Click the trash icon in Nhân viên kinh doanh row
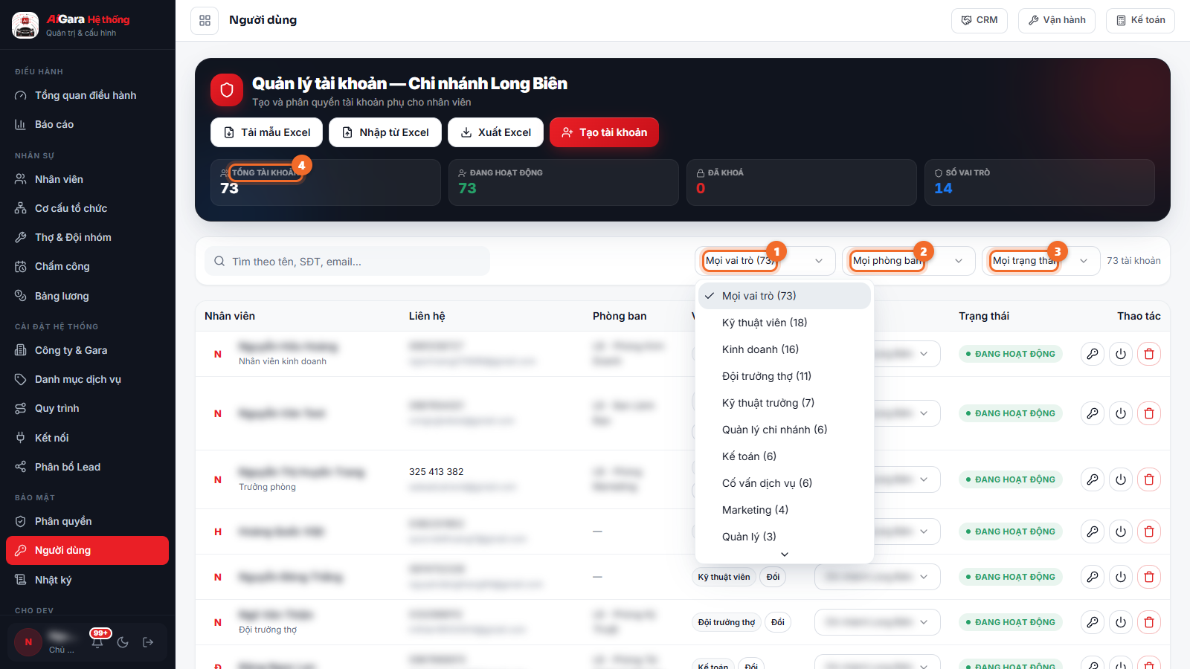 click(1149, 354)
